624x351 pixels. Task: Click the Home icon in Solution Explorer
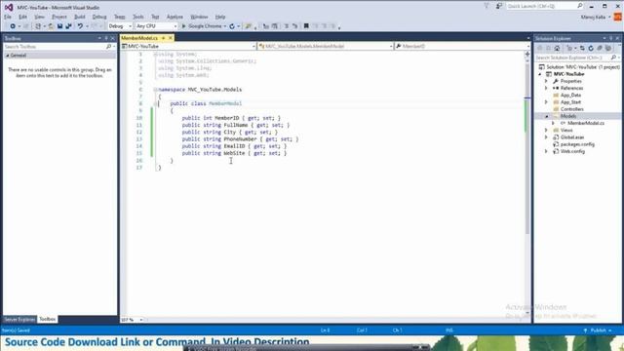click(x=557, y=48)
